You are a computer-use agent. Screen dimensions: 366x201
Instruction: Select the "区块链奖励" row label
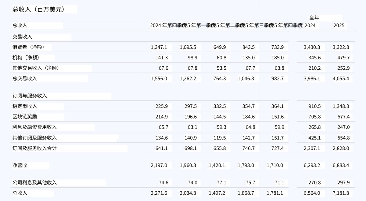25,117
